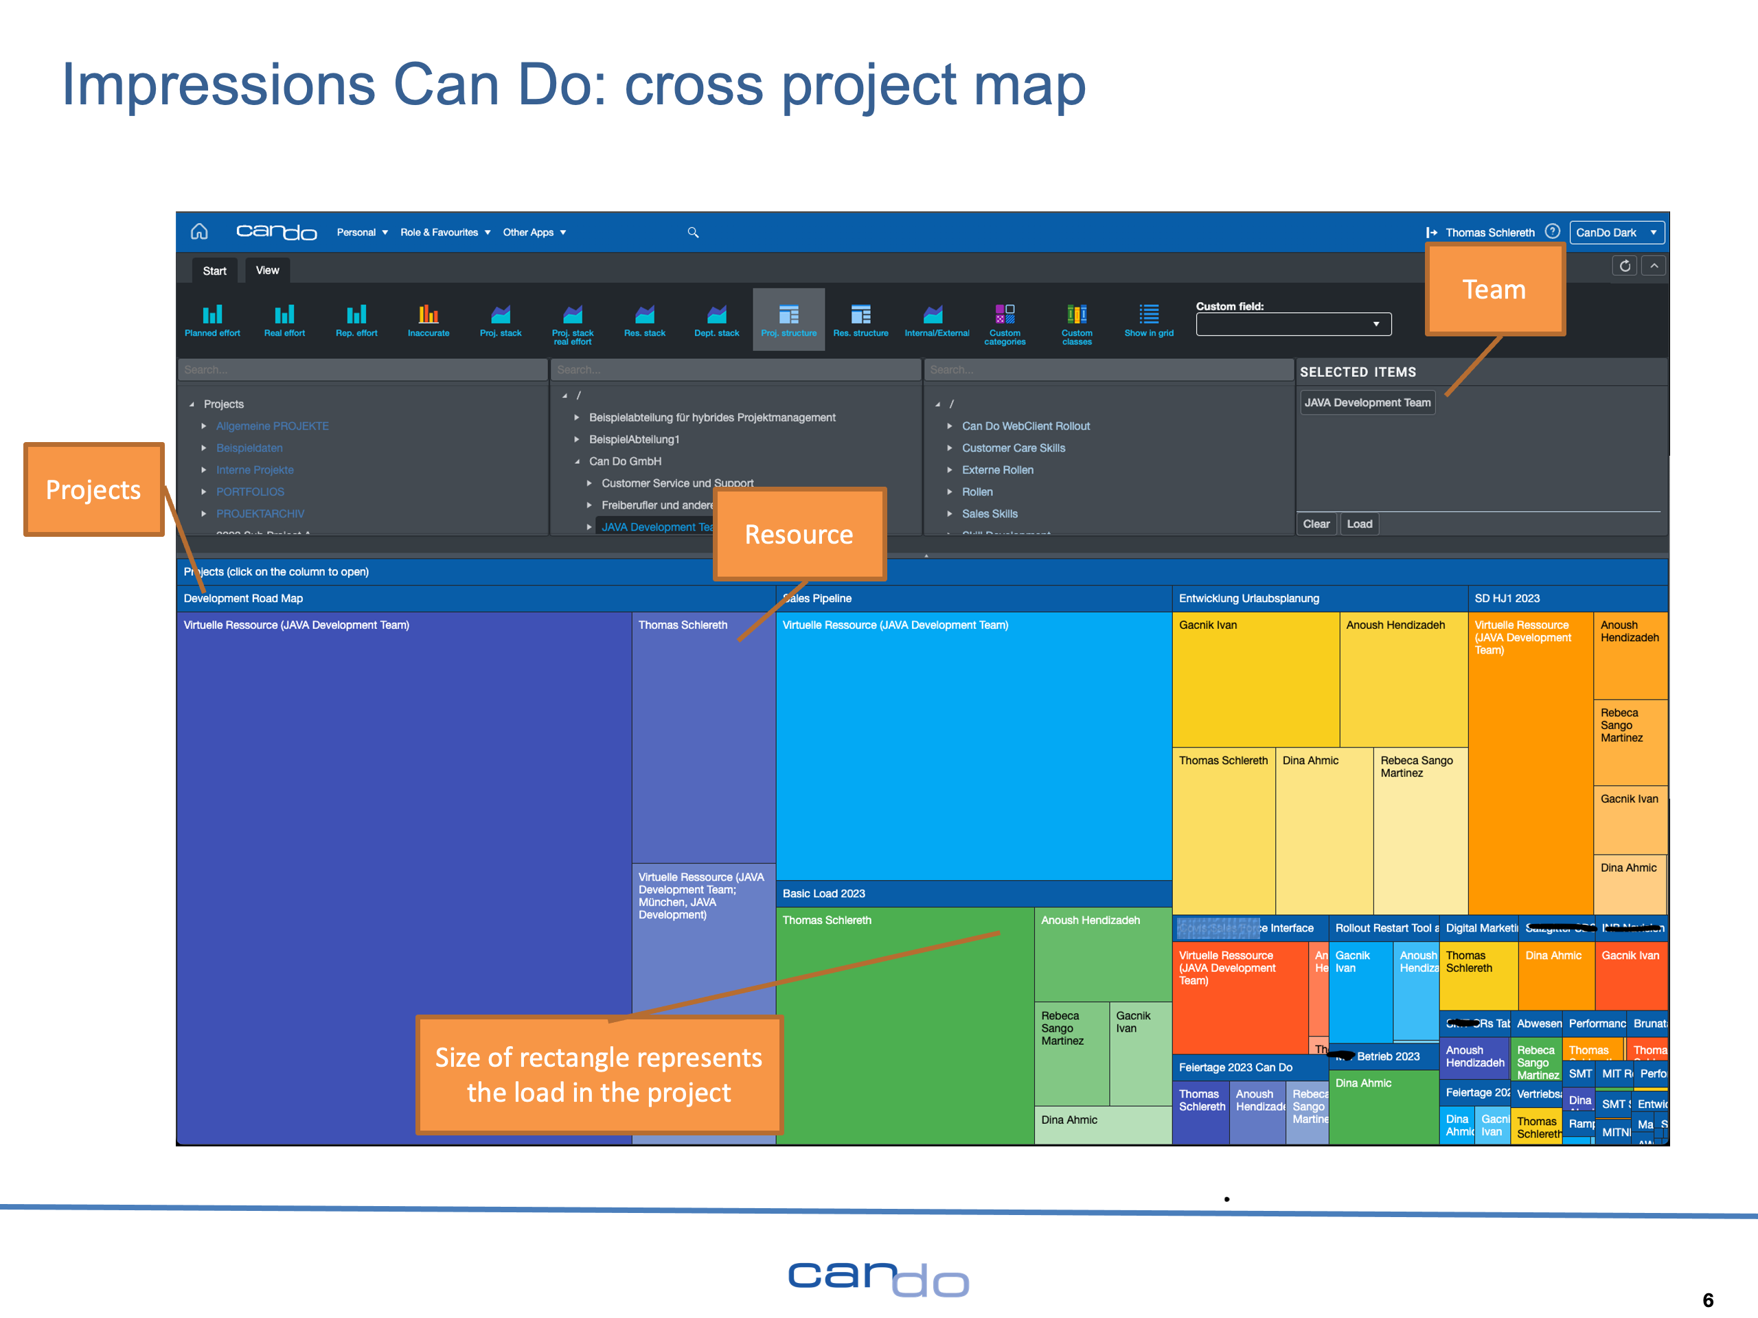Select the Show in grid icon
Image resolution: width=1758 pixels, height=1318 pixels.
1148,320
